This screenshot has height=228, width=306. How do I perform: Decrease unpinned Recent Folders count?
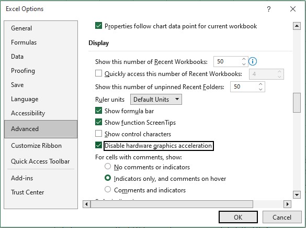click(x=260, y=89)
